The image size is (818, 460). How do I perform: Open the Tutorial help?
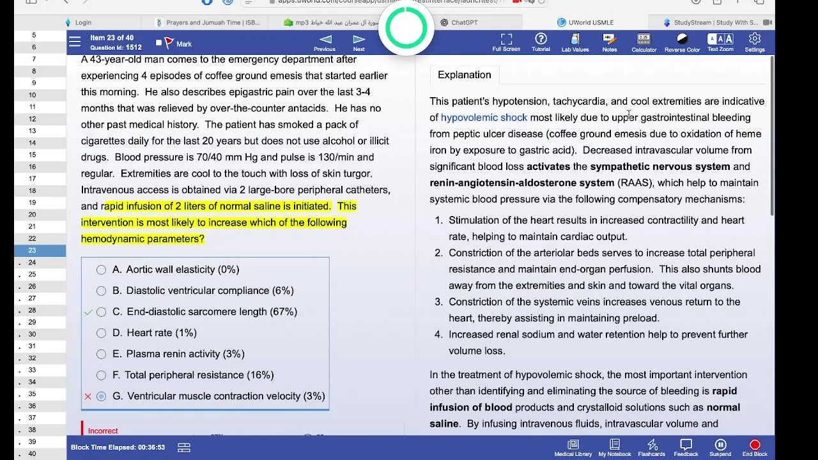(x=541, y=43)
